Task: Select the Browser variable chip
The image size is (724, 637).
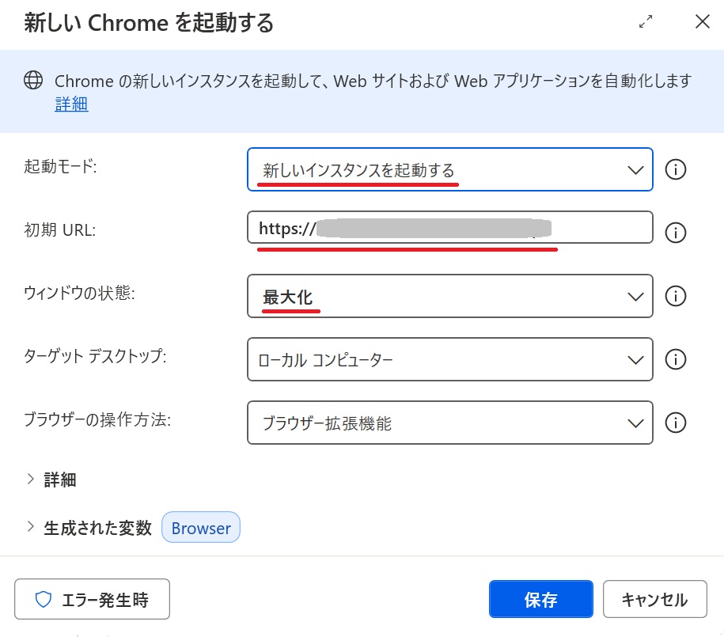Action: tap(201, 528)
